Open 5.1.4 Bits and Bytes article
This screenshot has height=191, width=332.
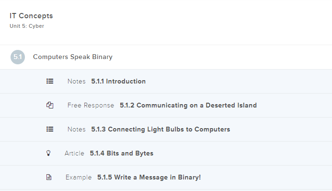(122, 153)
